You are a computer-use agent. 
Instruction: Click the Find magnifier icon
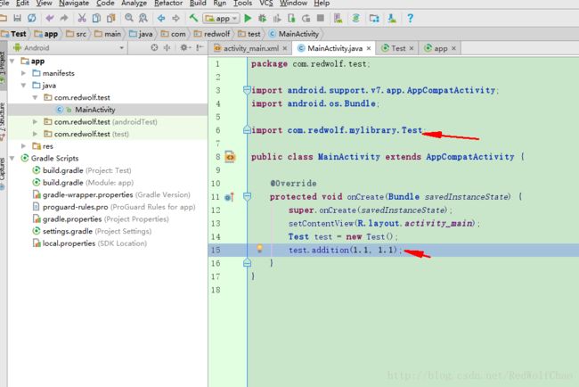click(x=129, y=18)
